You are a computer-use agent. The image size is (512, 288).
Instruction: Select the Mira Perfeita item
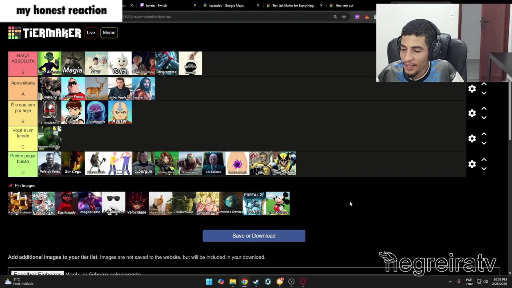[120, 88]
